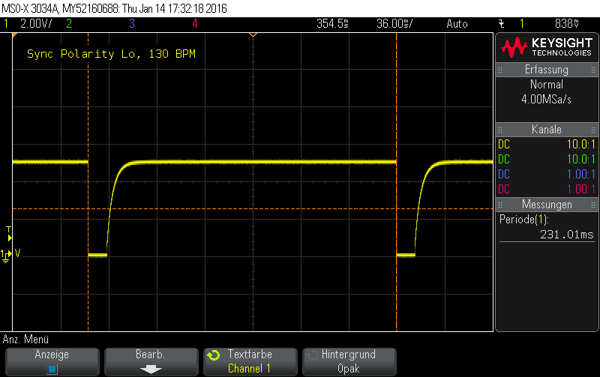The image size is (600, 377).
Task: Click the 838 mV trigger level value
Action: [x=567, y=24]
